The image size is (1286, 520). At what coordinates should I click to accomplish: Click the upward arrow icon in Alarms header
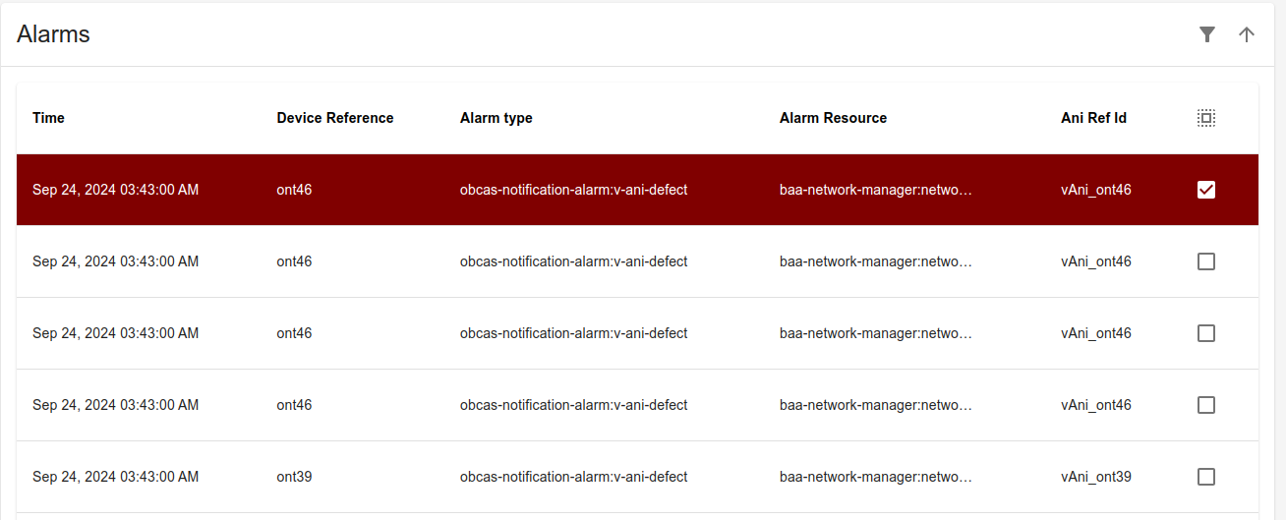(x=1247, y=34)
